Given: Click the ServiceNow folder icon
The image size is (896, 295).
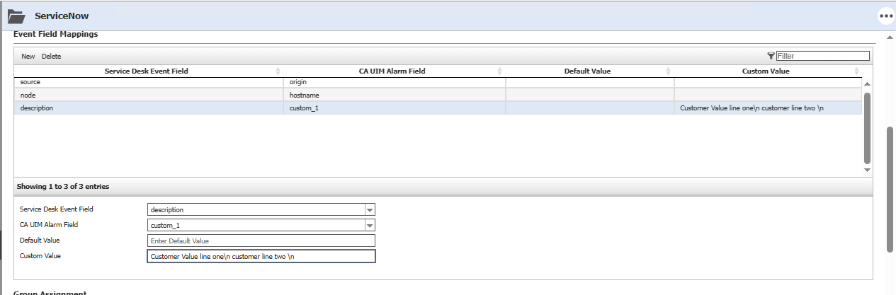Looking at the screenshot, I should [16, 16].
